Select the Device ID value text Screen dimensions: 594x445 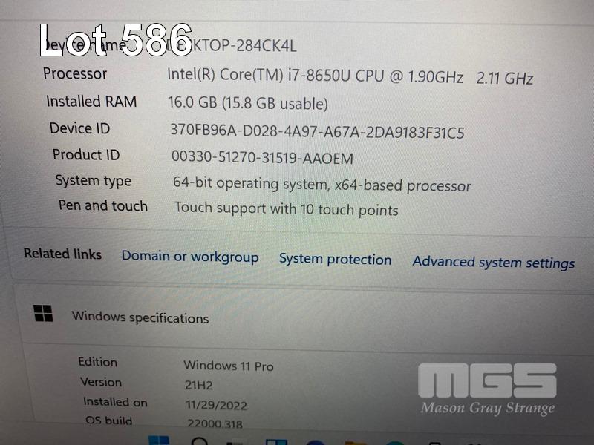pyautogui.click(x=317, y=131)
